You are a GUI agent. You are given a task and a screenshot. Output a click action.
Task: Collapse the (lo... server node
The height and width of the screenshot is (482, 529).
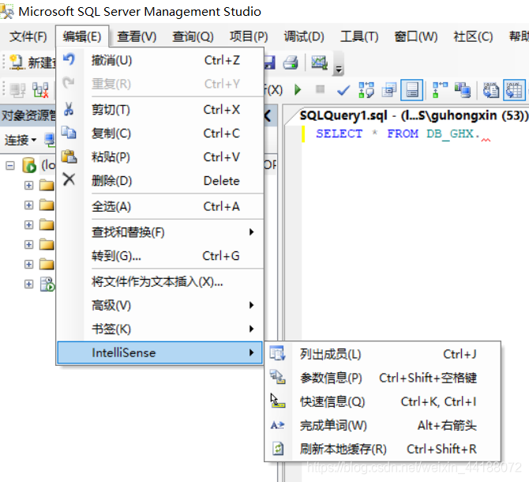coord(10,165)
